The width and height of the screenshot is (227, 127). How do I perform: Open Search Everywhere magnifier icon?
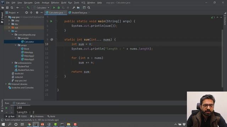pyautogui.click(x=89, y=8)
